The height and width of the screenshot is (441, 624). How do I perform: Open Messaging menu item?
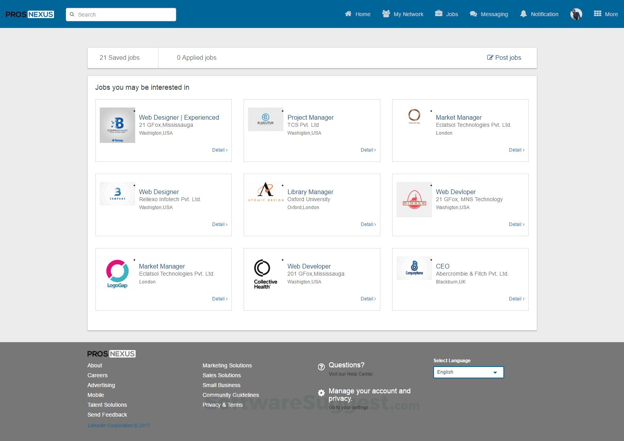pos(489,14)
